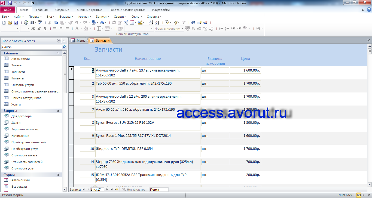This screenshot has width=372, height=198.
Task: Select the record selector for 'Syron Everest SUV' row
Action: [71, 125]
